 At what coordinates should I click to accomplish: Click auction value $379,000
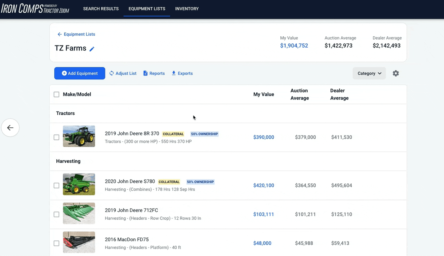coord(305,137)
